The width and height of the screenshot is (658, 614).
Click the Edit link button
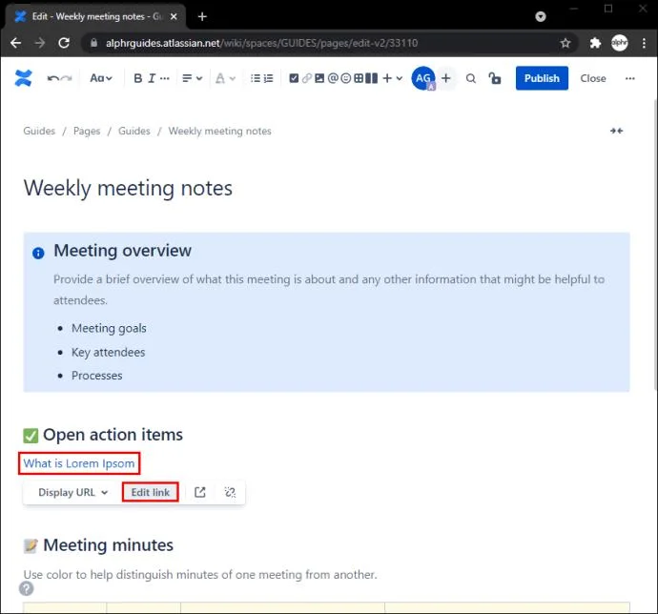pyautogui.click(x=151, y=492)
